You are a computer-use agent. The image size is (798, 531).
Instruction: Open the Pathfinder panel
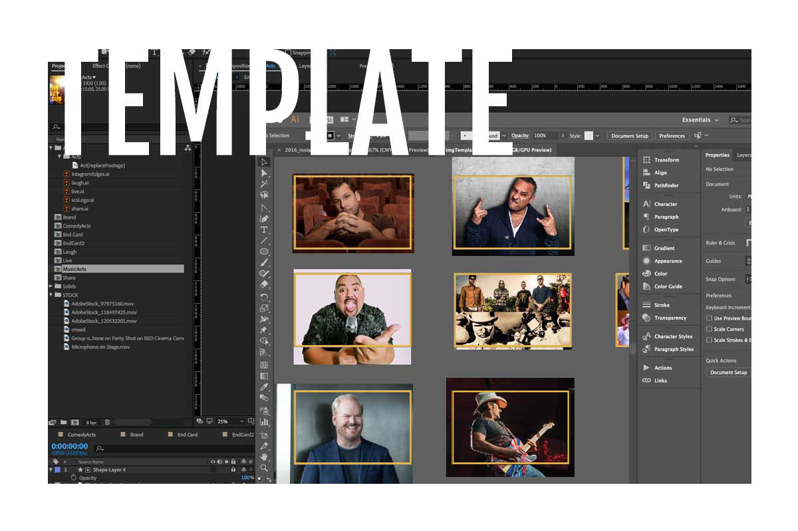(660, 185)
